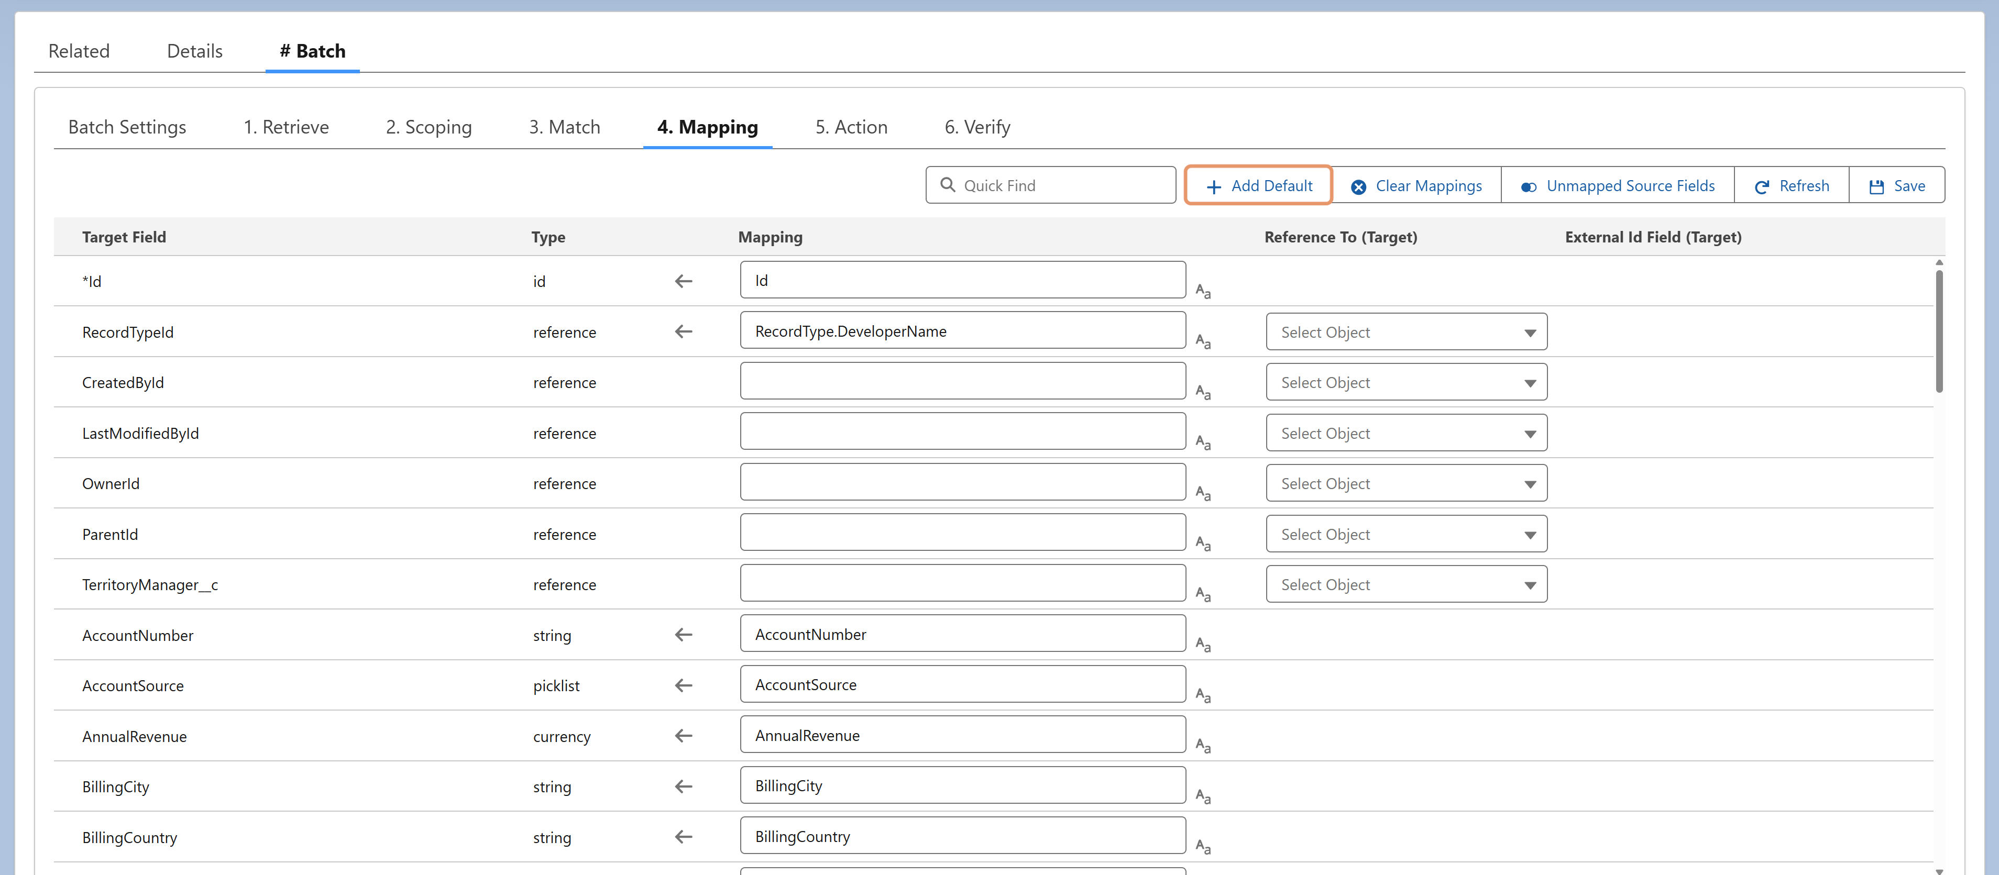Open Select Object dropdown for ParentId
The height and width of the screenshot is (875, 1999).
coord(1406,535)
